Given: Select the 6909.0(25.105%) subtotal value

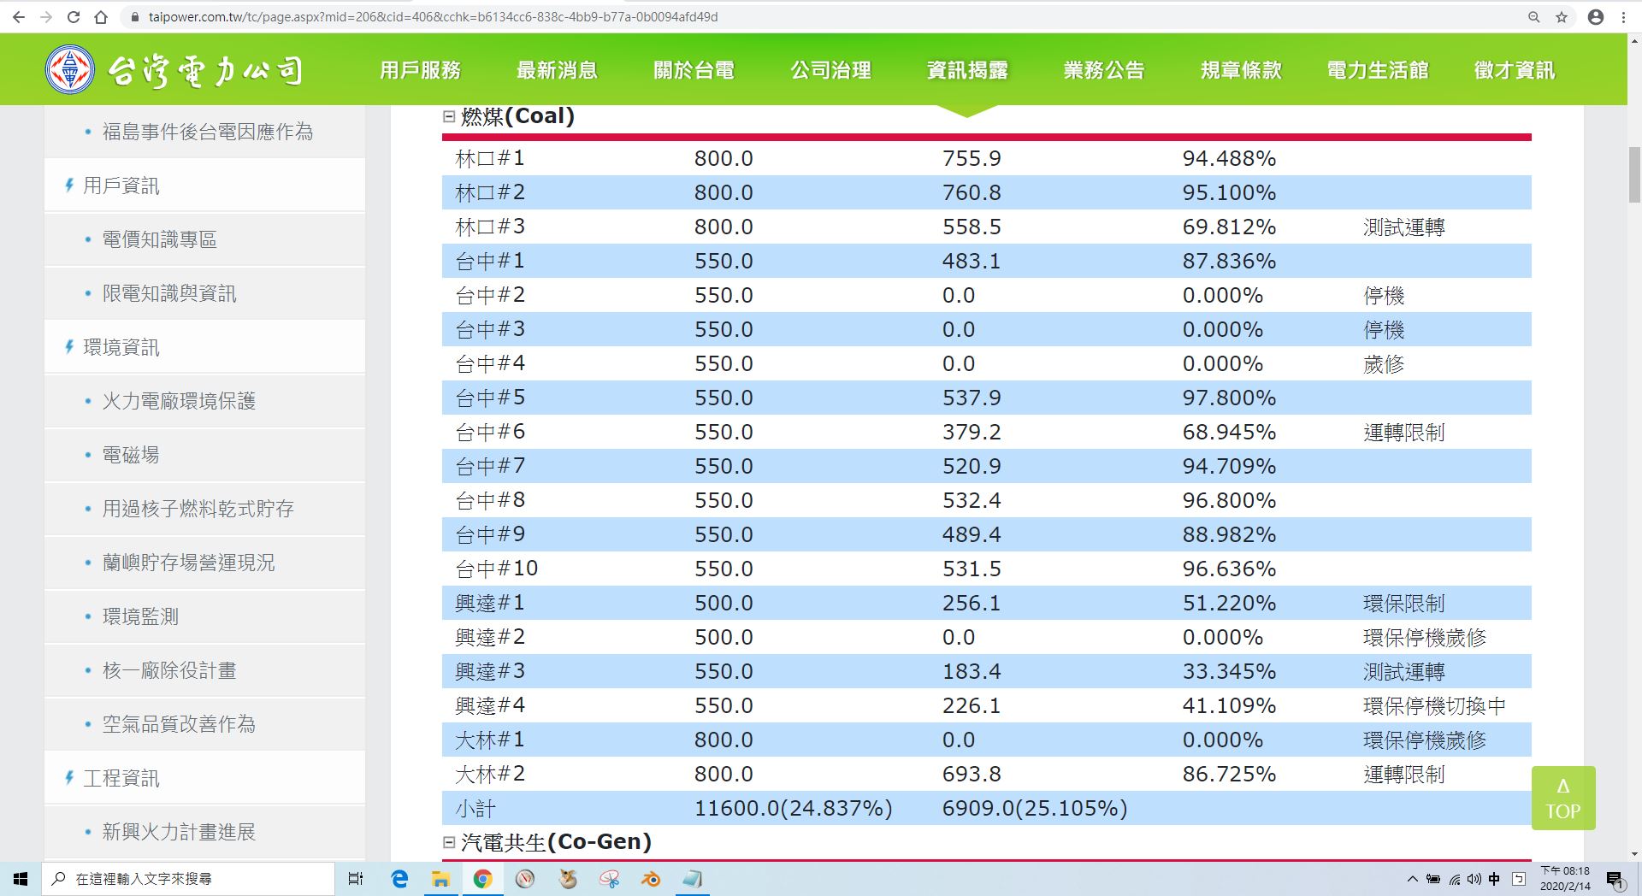Looking at the screenshot, I should pos(1035,809).
